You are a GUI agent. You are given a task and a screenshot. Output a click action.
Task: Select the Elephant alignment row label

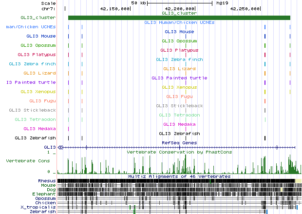point(45,194)
